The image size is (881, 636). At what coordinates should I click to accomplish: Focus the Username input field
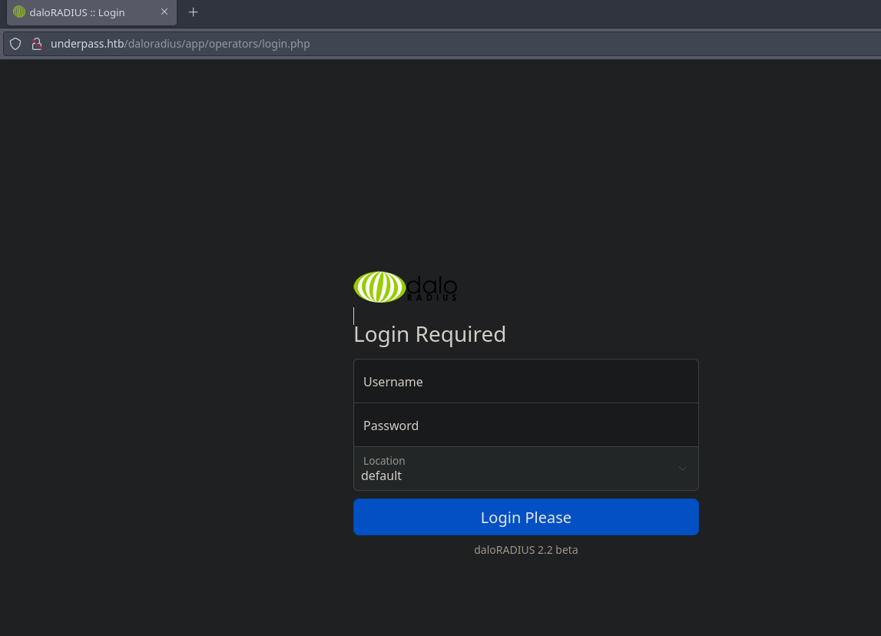526,381
